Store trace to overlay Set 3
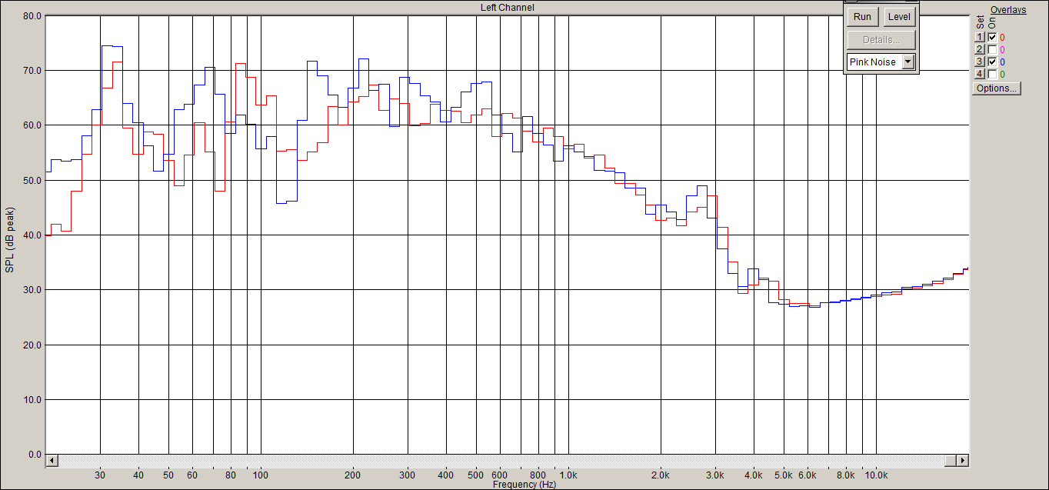Viewport: 1049px width, 490px height. coord(980,62)
